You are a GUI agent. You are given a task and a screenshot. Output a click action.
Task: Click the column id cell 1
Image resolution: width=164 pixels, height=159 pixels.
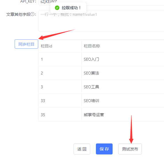60,59
